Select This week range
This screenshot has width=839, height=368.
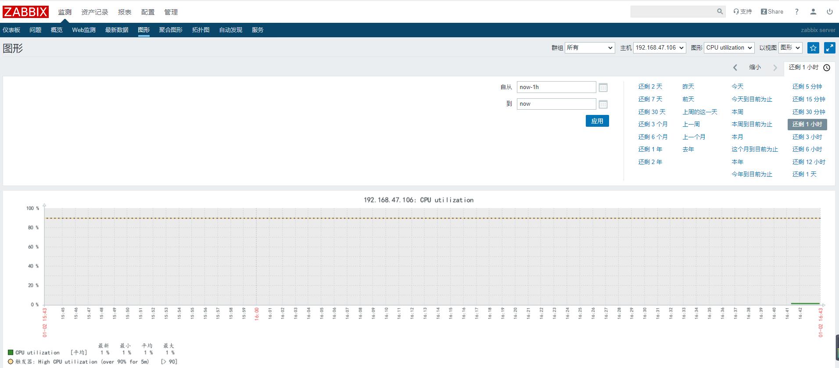737,112
